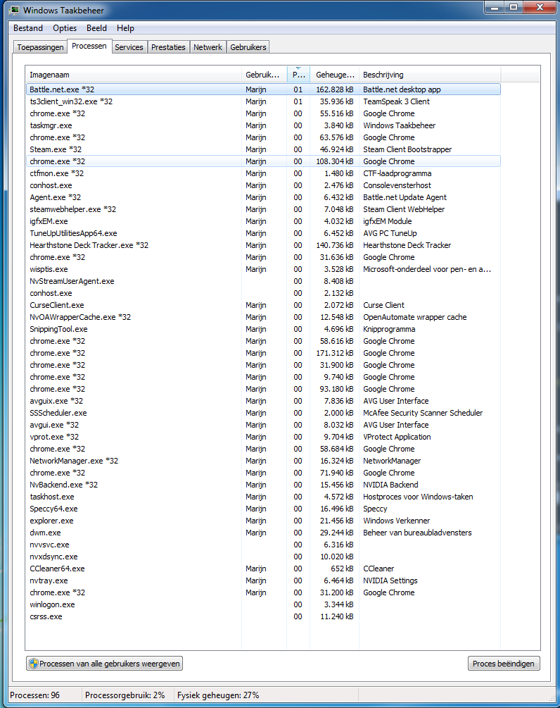This screenshot has height=708, width=560.
Task: Select the avgui.exe *32 process
Action: tap(263, 425)
